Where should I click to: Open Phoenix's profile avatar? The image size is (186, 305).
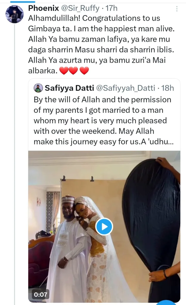[x=14, y=14]
